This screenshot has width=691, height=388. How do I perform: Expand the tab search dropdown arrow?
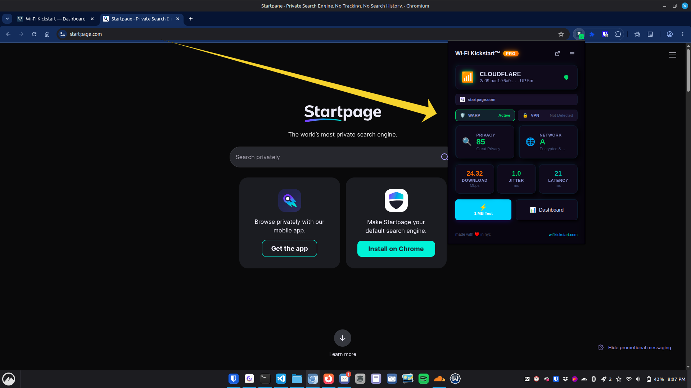[7, 19]
